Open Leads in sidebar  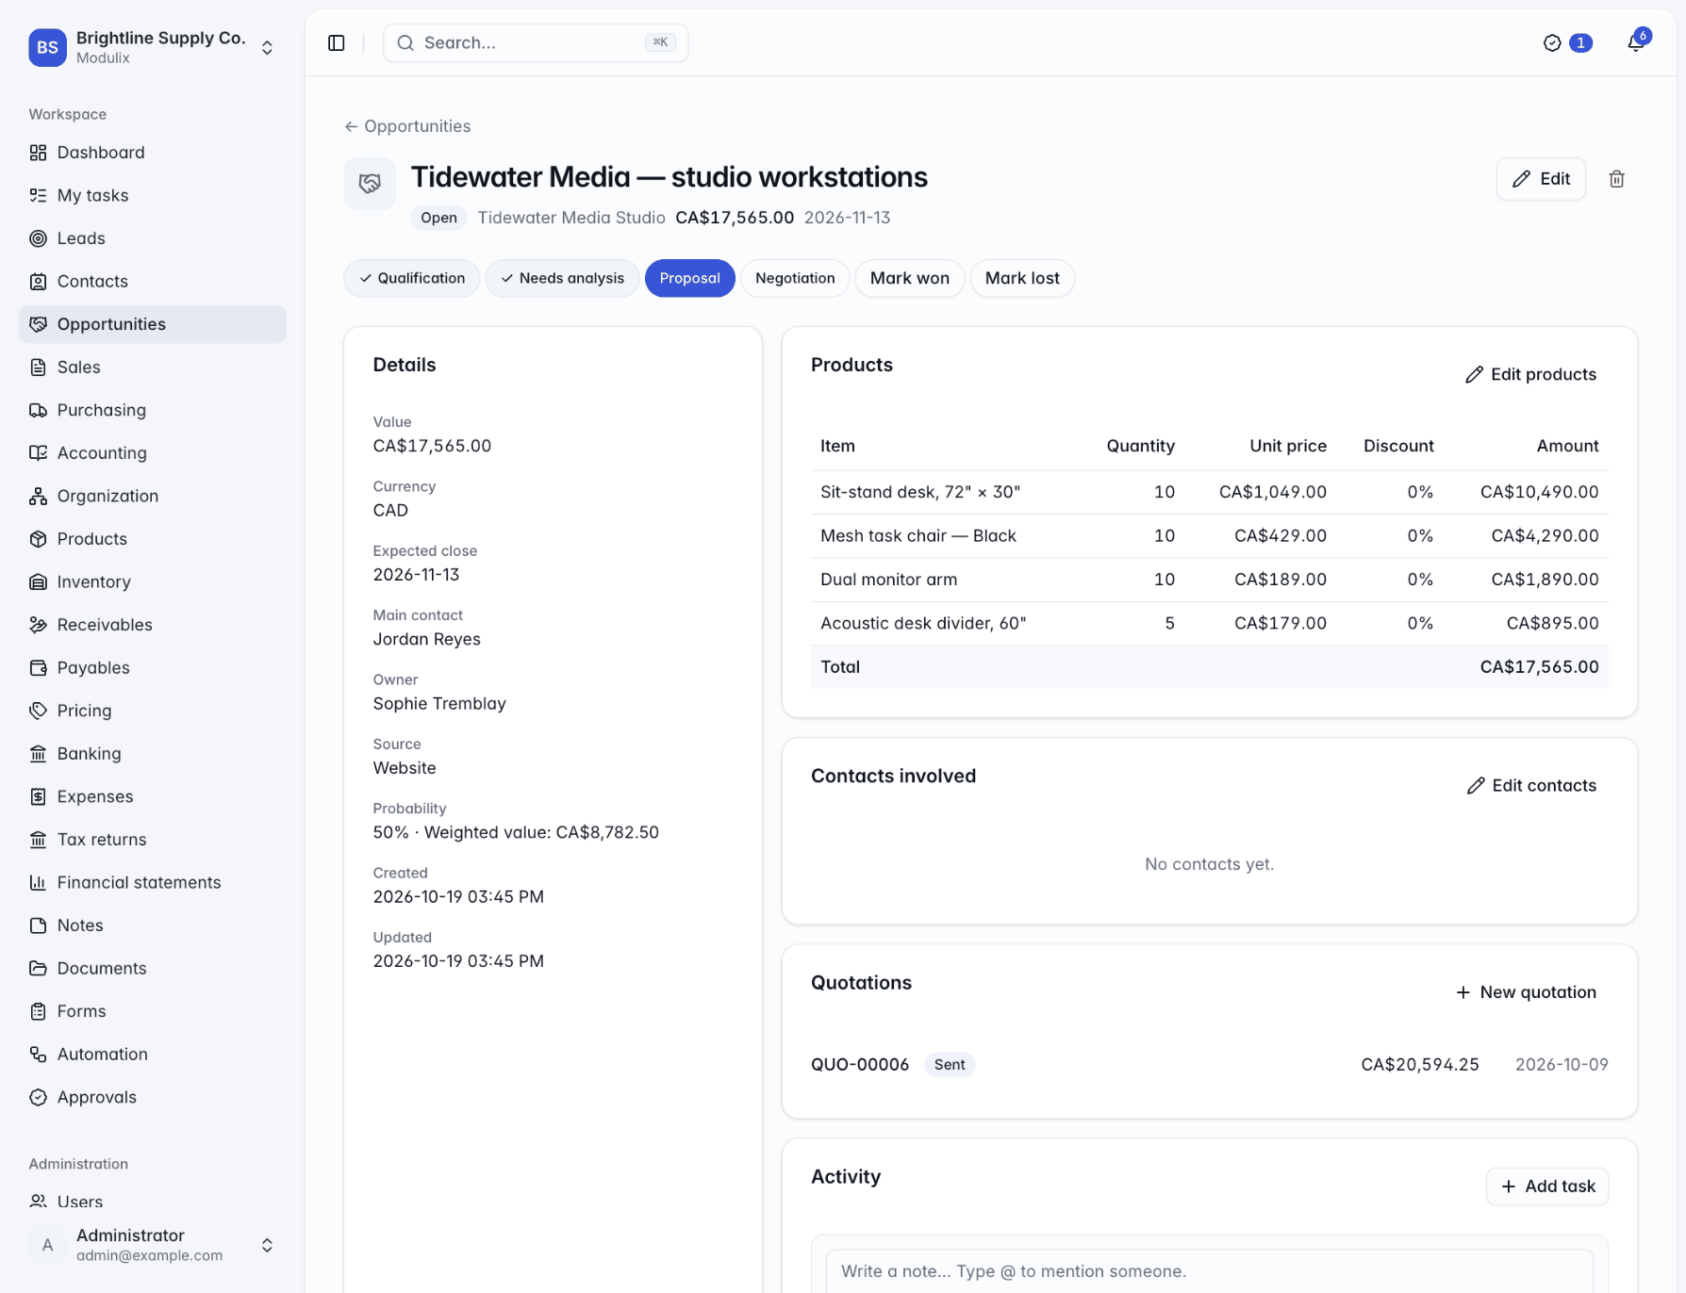click(x=153, y=238)
